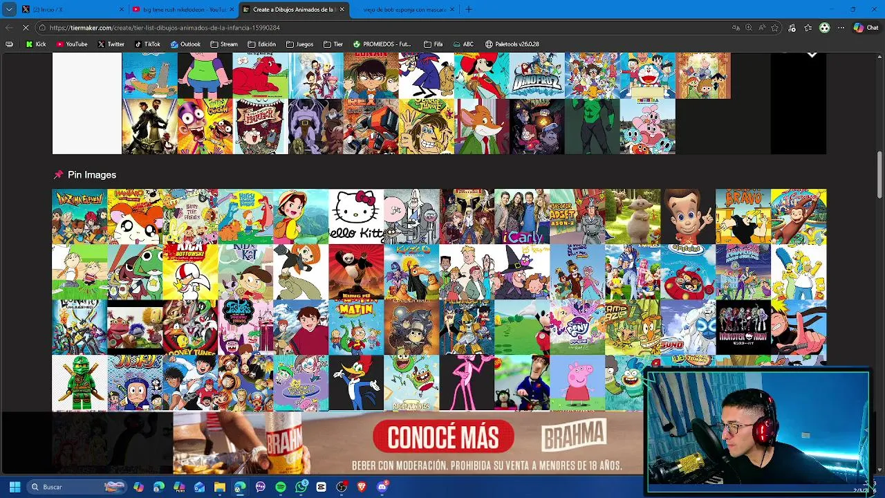The height and width of the screenshot is (498, 885).
Task: Expand the Stream bookmarks folder
Action: (224, 44)
